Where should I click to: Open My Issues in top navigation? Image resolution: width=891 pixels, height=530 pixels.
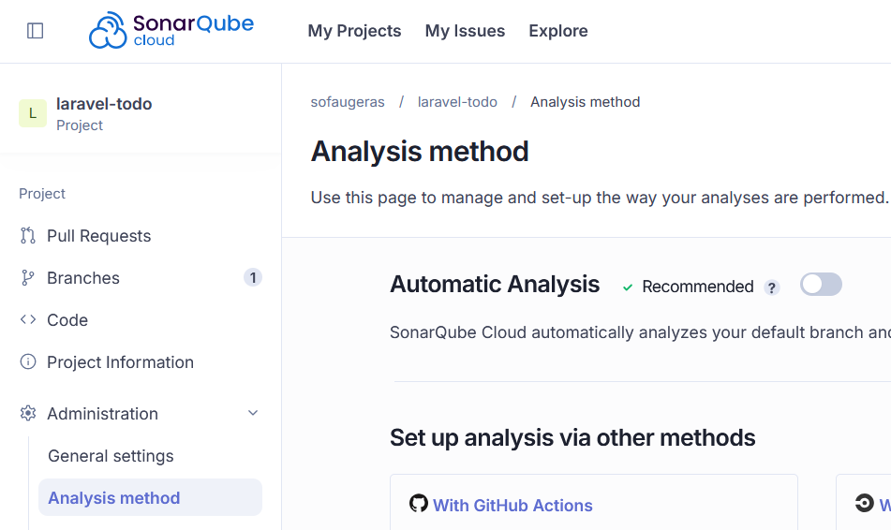(465, 31)
